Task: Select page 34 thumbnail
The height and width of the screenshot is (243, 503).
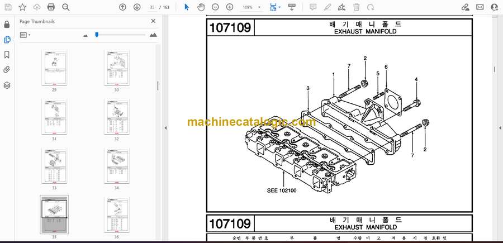Action: 116,166
